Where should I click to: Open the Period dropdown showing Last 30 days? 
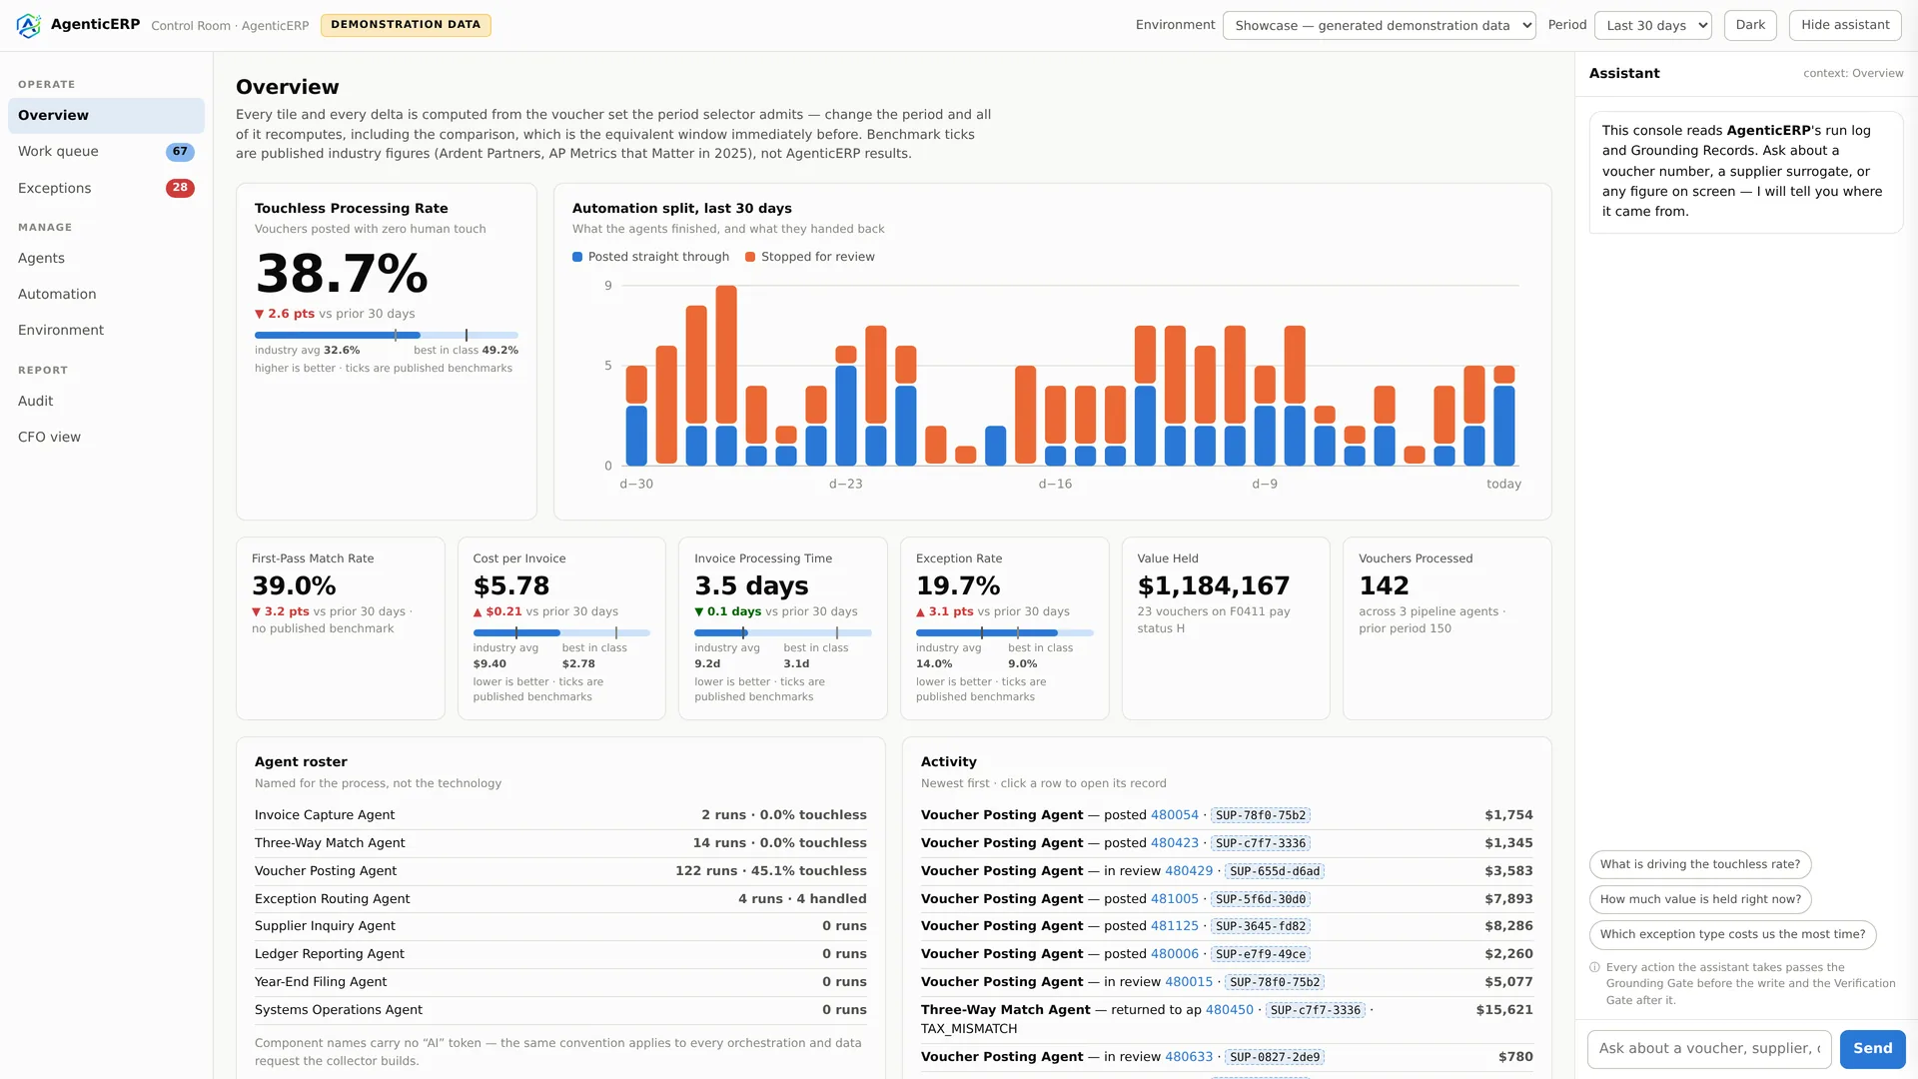click(x=1652, y=25)
